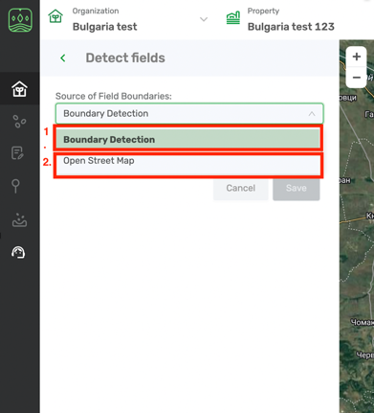Open the three-circles sidebar icon
374x413 pixels.
[19, 122]
